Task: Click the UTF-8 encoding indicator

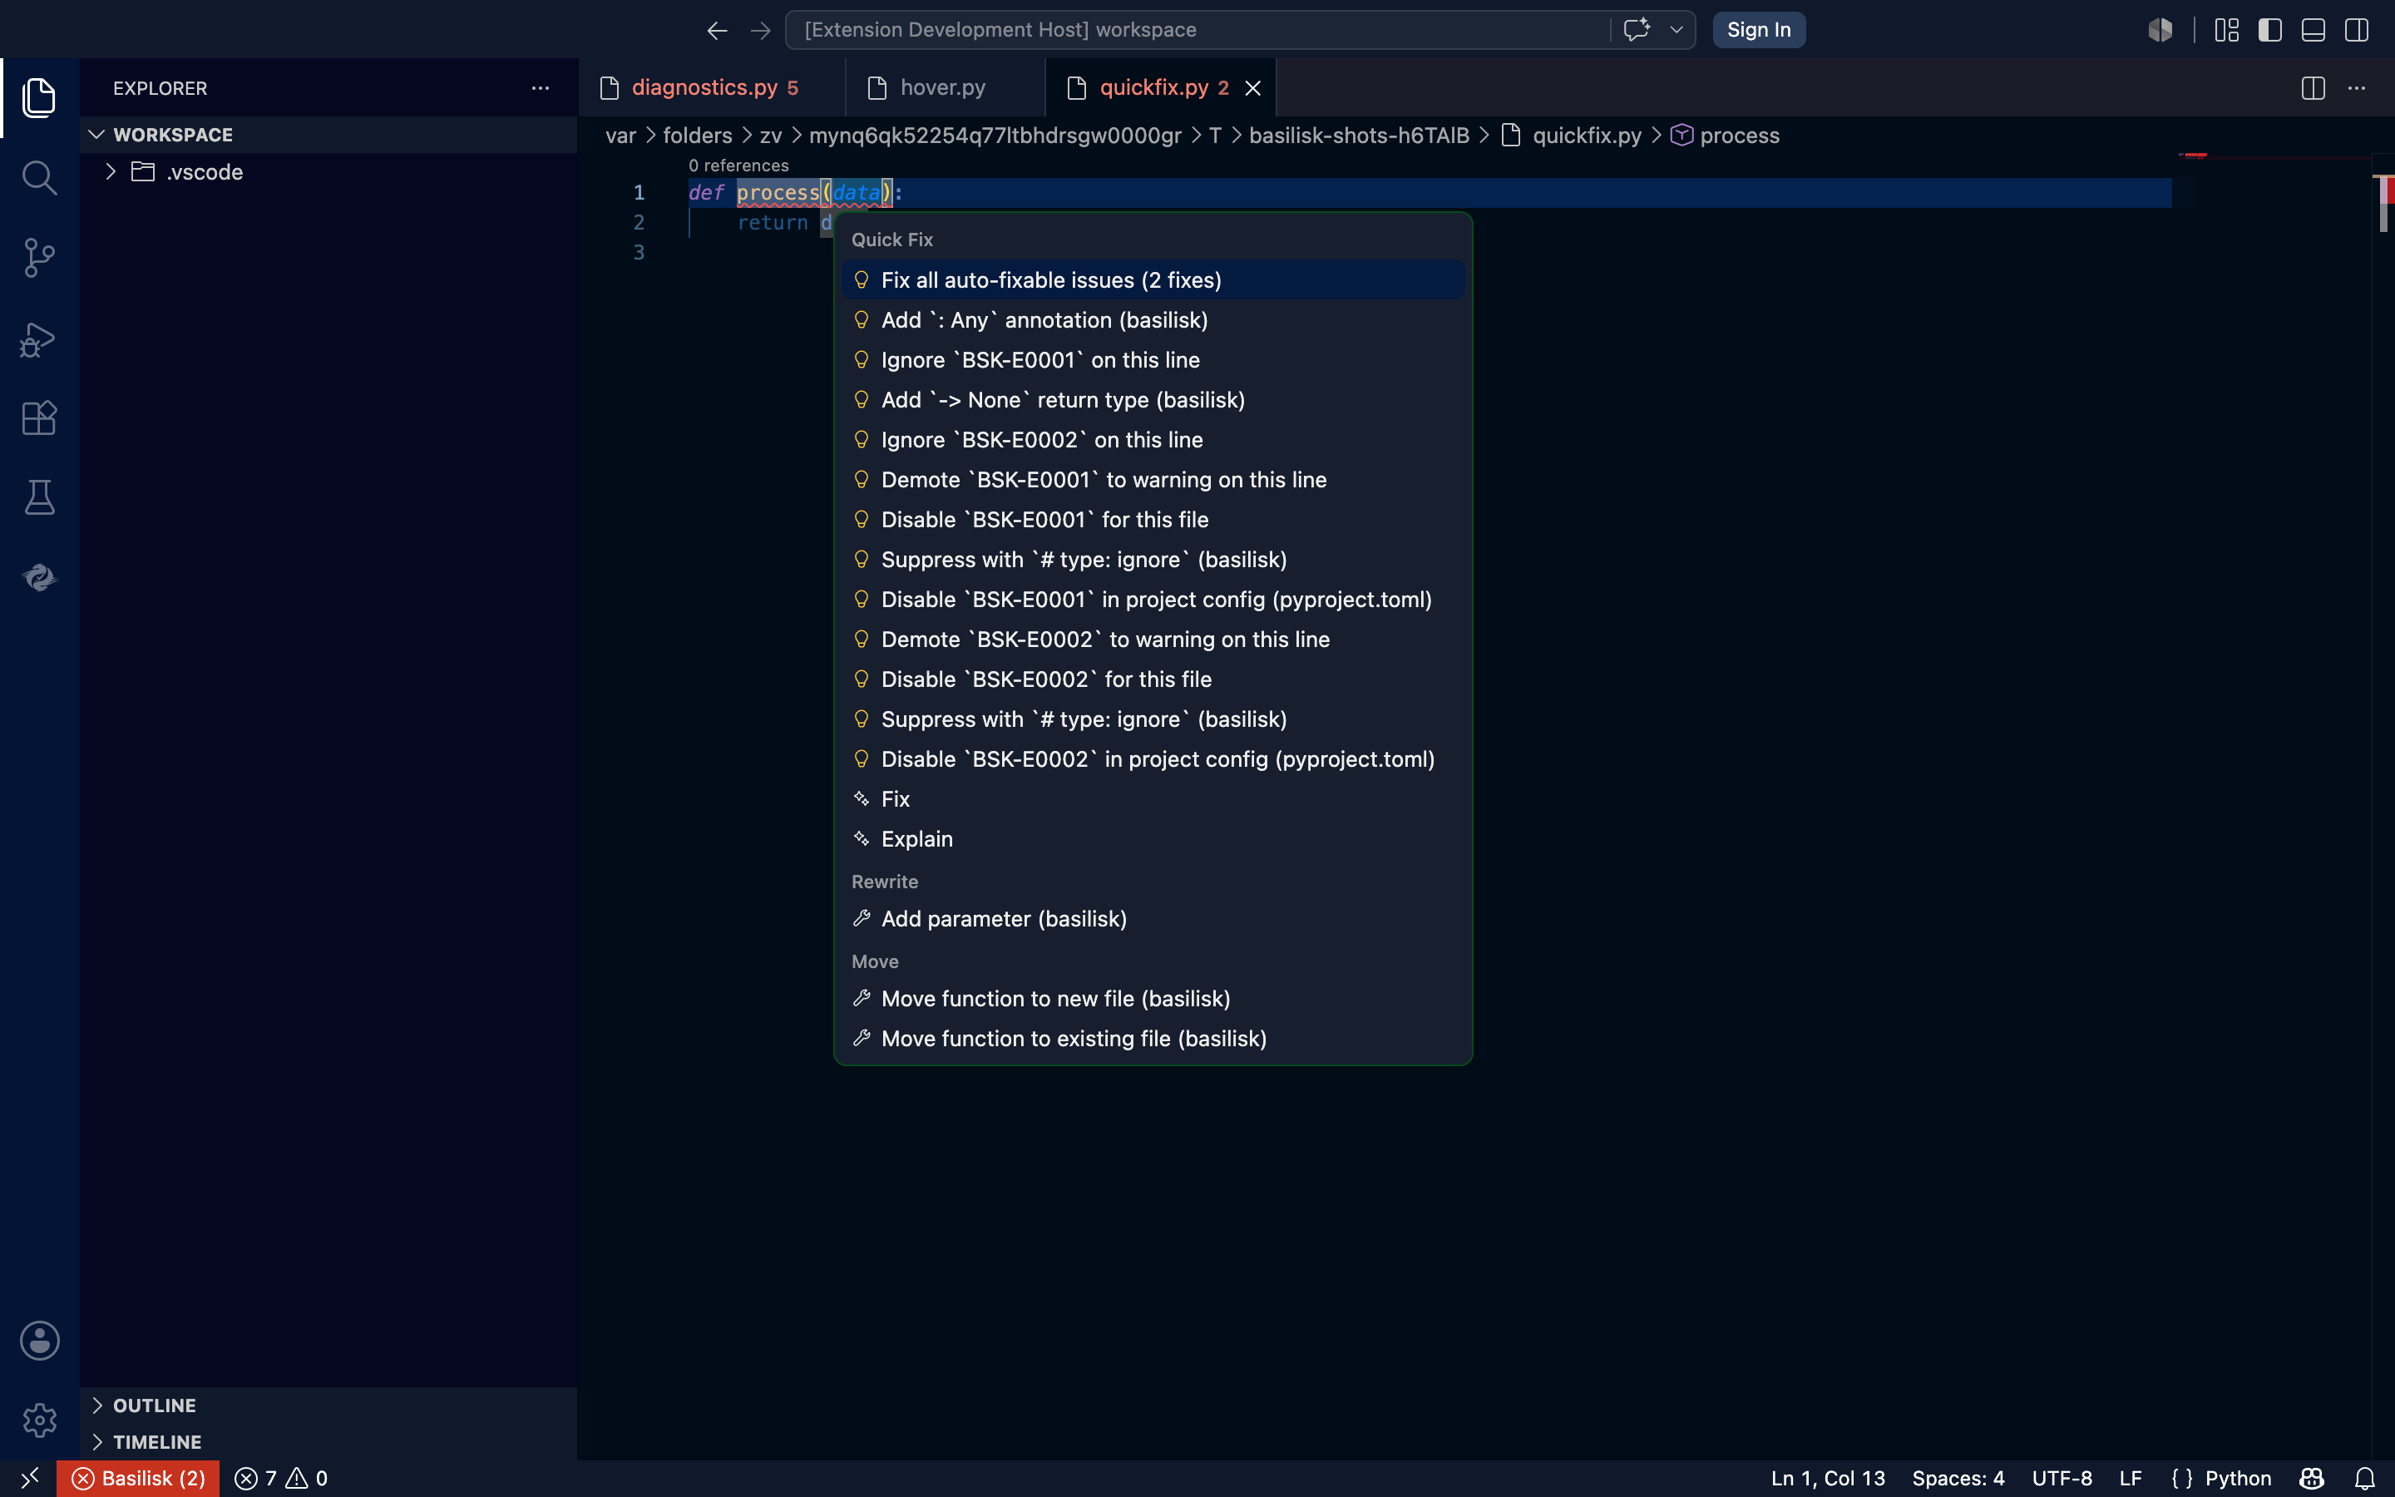Action: (x=2062, y=1478)
